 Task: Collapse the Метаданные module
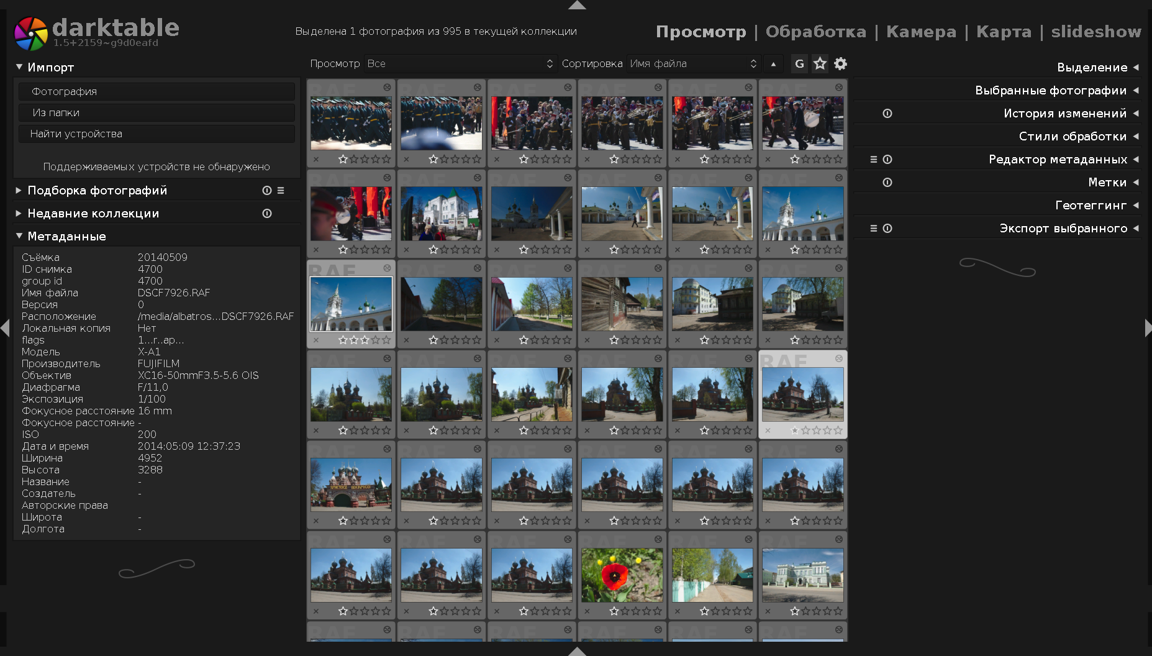[x=19, y=237]
